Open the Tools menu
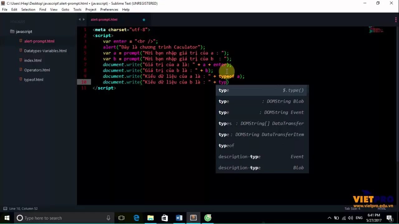 click(x=77, y=10)
